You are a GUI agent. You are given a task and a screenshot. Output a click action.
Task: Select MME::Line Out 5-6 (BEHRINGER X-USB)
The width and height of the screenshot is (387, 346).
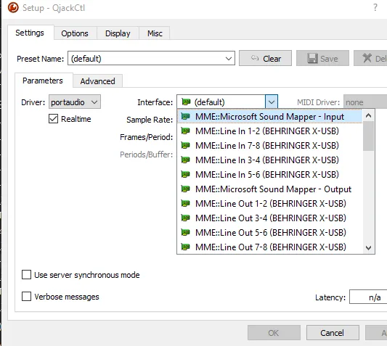click(x=269, y=233)
